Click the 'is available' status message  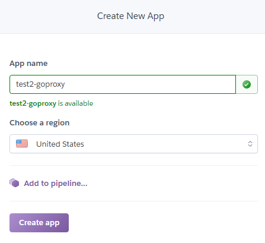click(x=75, y=103)
